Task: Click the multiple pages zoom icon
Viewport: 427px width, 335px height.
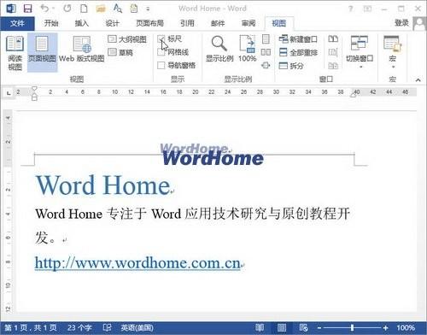Action: [266, 52]
